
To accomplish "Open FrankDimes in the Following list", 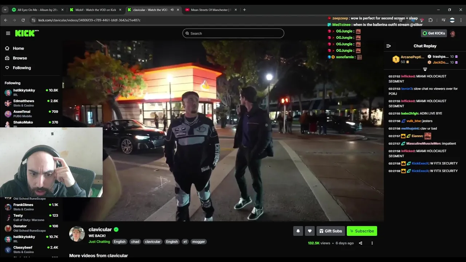I will [x=31, y=207].
